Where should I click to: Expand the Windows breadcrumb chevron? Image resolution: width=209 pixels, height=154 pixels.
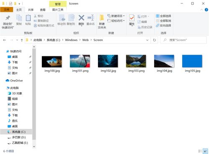(x=80, y=40)
